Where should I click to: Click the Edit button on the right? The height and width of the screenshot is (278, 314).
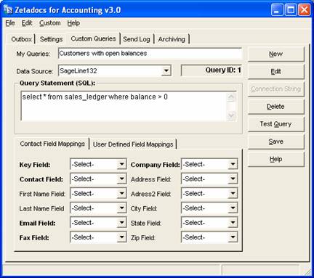coord(275,72)
